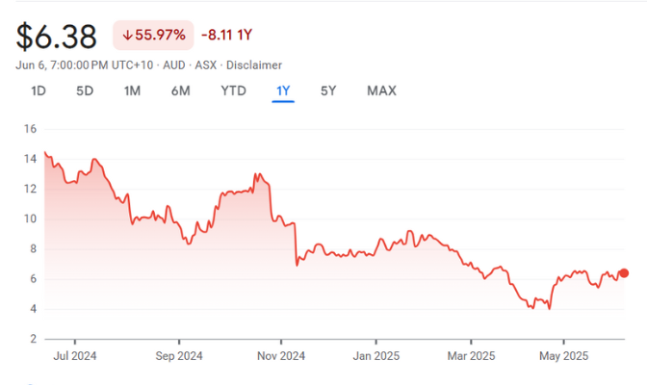Select the 5D range tab
The width and height of the screenshot is (647, 385).
point(85,91)
